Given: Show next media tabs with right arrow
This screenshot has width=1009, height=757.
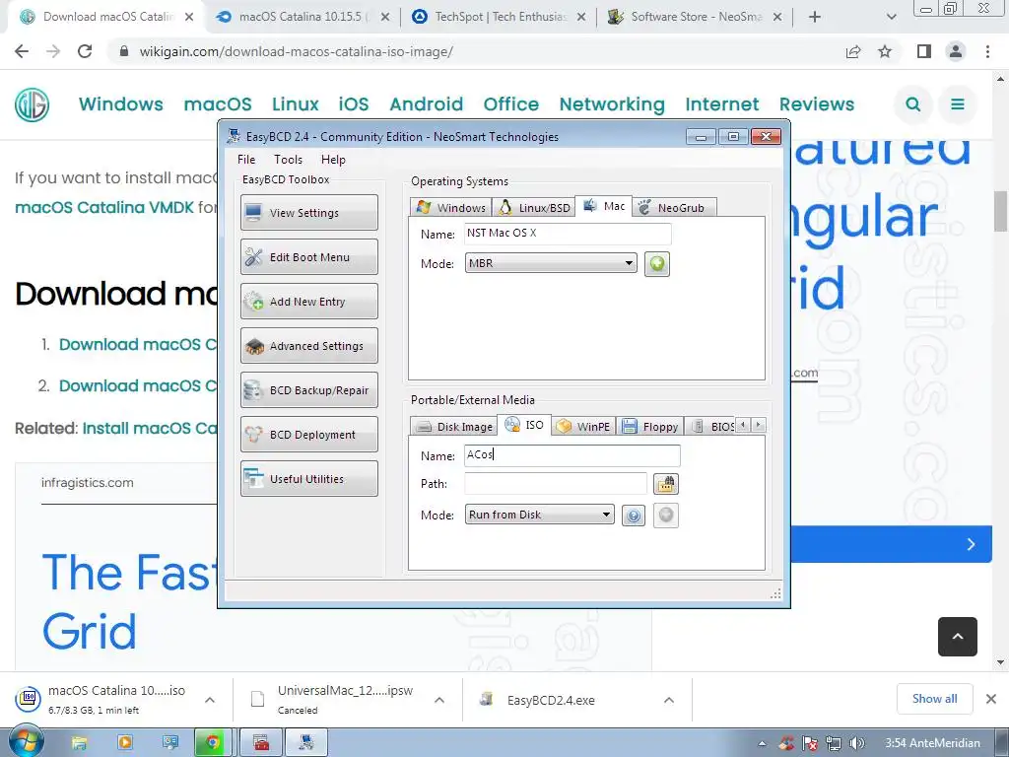Looking at the screenshot, I should (x=759, y=425).
